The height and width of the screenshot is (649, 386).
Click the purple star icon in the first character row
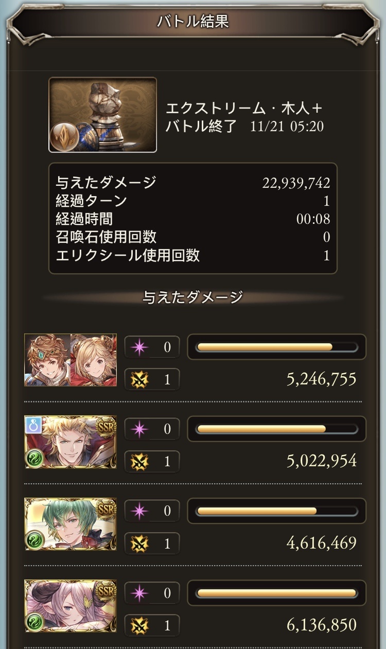138,347
